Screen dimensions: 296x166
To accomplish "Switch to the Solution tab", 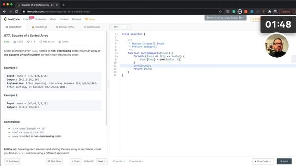I will (39, 27).
